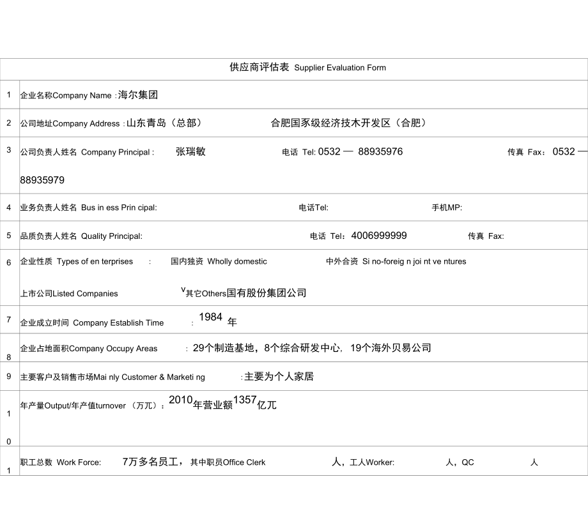This screenshot has width=588, height=532.
Task: Select the company name 海尔集团
Action: [137, 95]
